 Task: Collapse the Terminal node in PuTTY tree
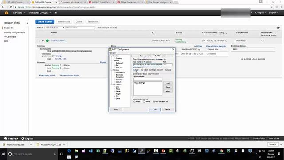[x=111, y=60]
